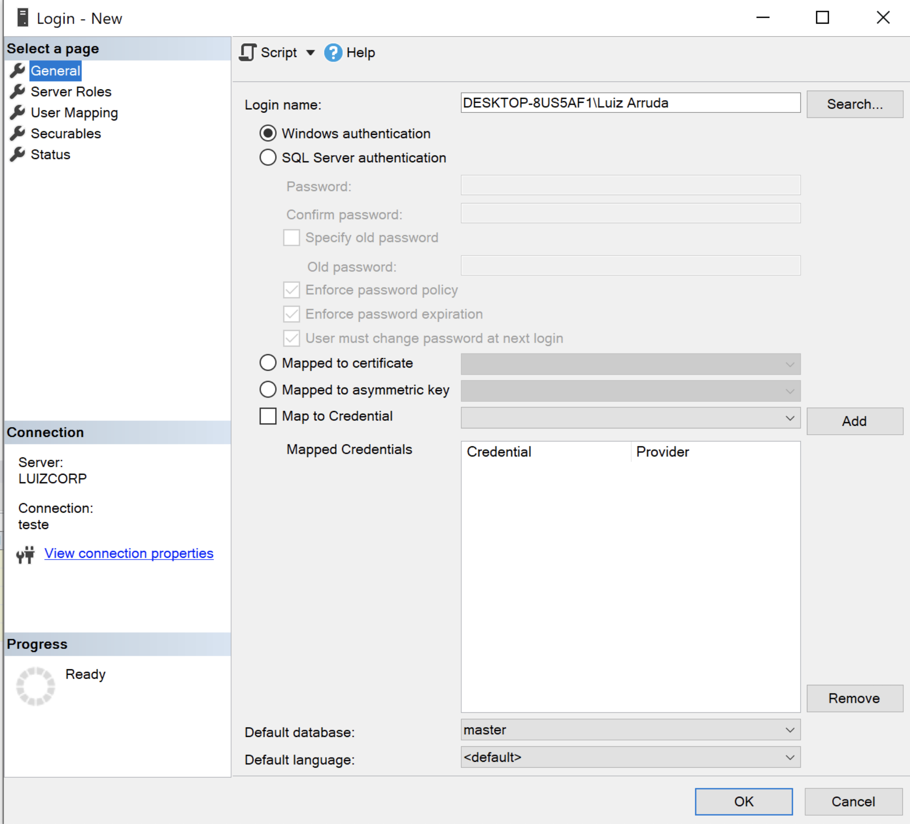
Task: Click the blue Help question-mark icon
Action: (x=333, y=53)
